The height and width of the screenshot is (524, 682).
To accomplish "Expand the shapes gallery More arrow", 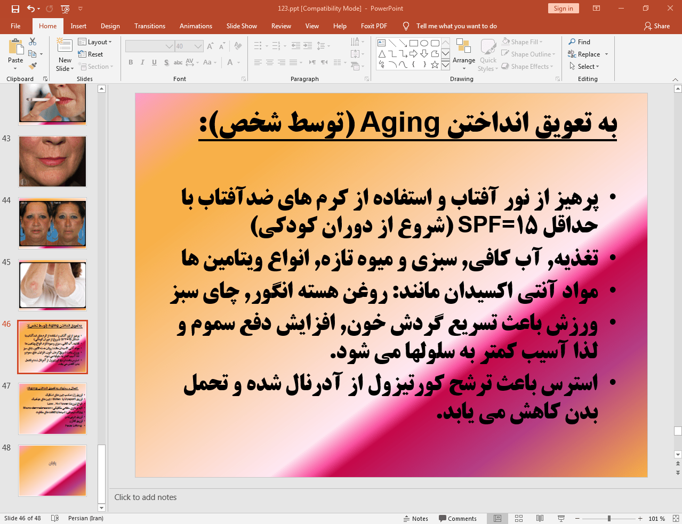I will 445,65.
